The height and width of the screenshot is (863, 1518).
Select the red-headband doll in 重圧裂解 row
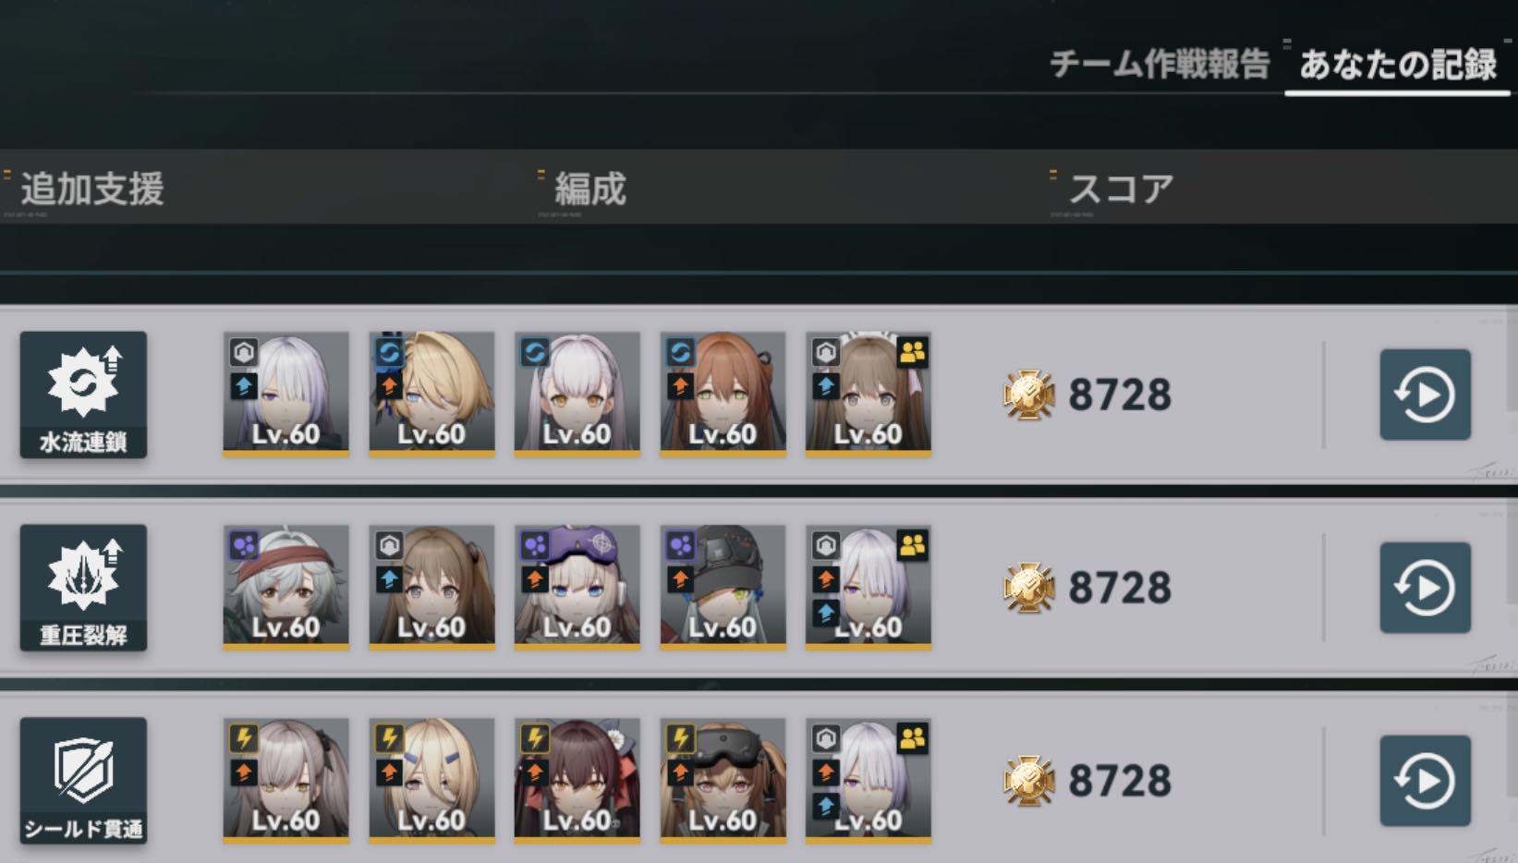coord(286,588)
